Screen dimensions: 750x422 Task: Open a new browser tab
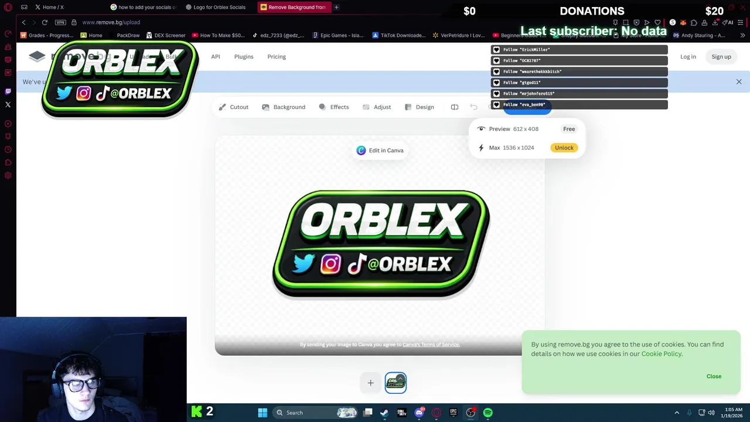(336, 7)
